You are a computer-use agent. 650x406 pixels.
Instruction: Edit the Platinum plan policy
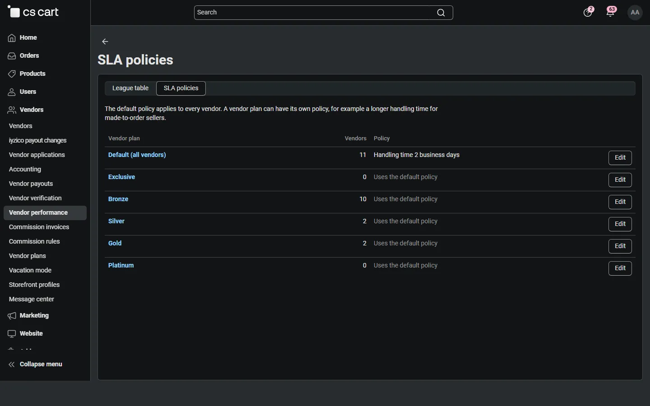coord(620,268)
